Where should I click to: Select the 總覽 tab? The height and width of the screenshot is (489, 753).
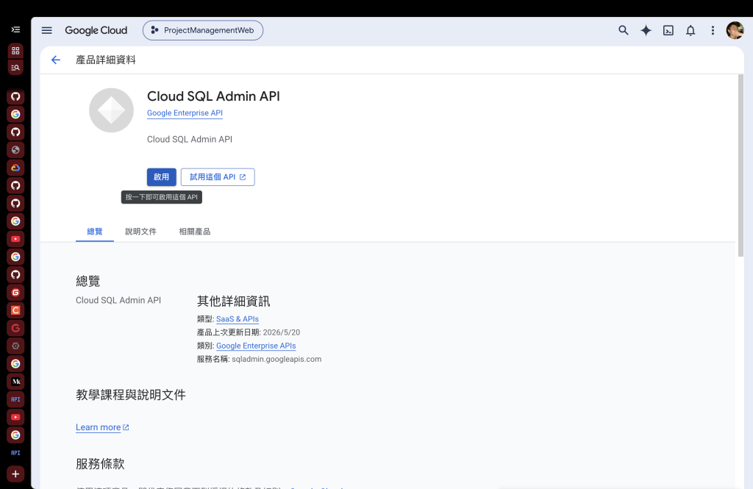[x=95, y=232]
